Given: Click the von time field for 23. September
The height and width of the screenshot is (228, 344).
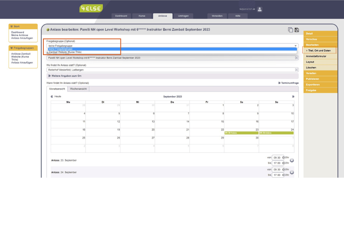Looking at the screenshot, I should click(x=276, y=157).
